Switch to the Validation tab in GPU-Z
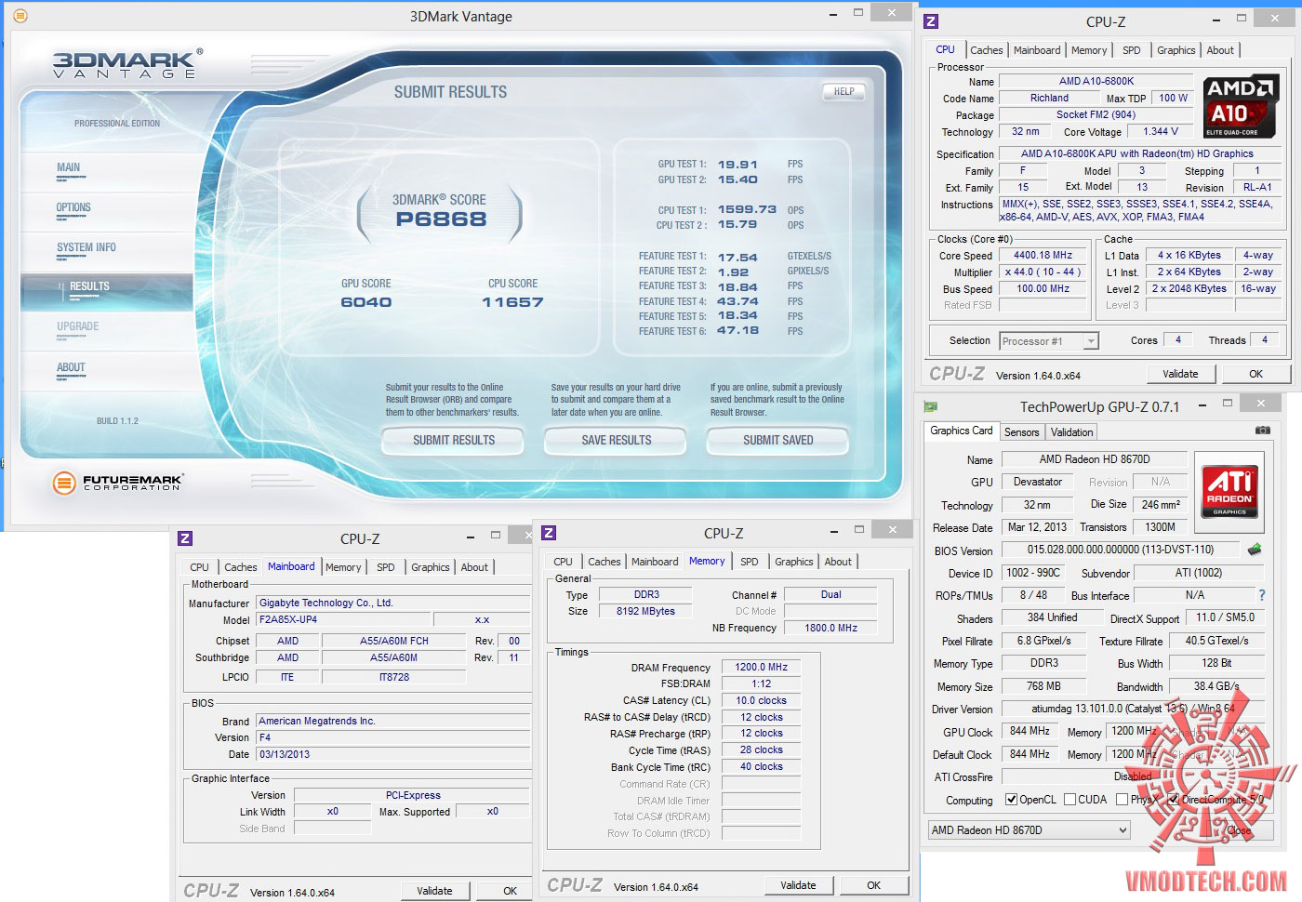Screen dimensions: 1302x902 click(1071, 432)
